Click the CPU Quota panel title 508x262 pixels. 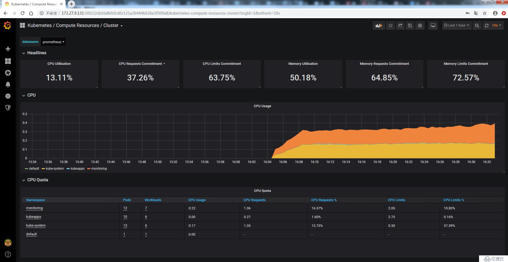tap(262, 191)
